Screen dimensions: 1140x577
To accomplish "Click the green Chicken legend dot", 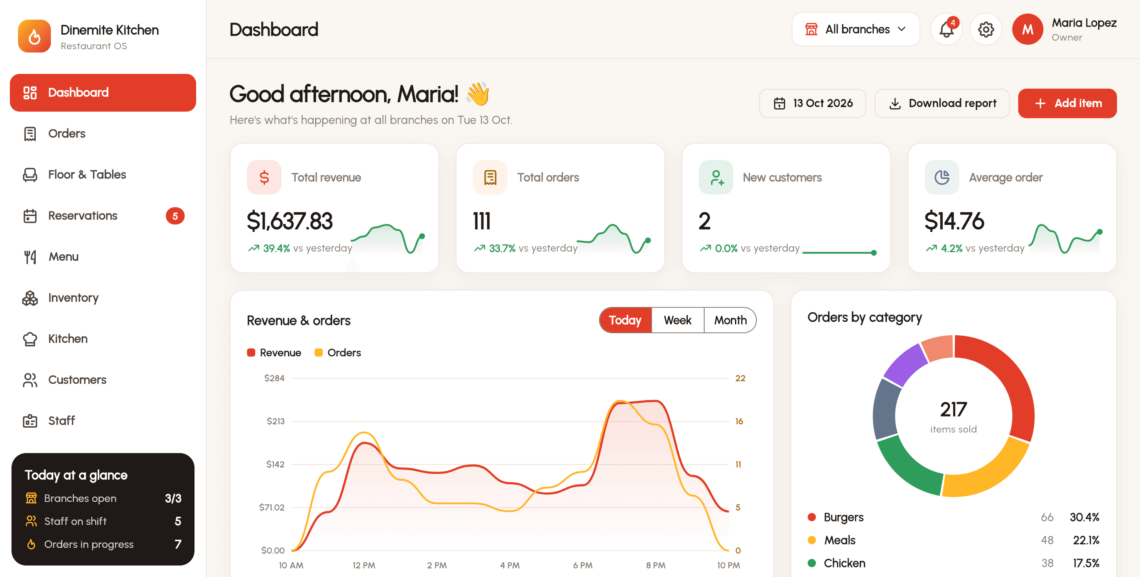I will pos(812,563).
